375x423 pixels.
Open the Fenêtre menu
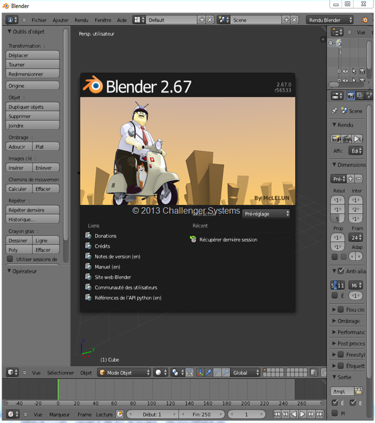tap(103, 20)
